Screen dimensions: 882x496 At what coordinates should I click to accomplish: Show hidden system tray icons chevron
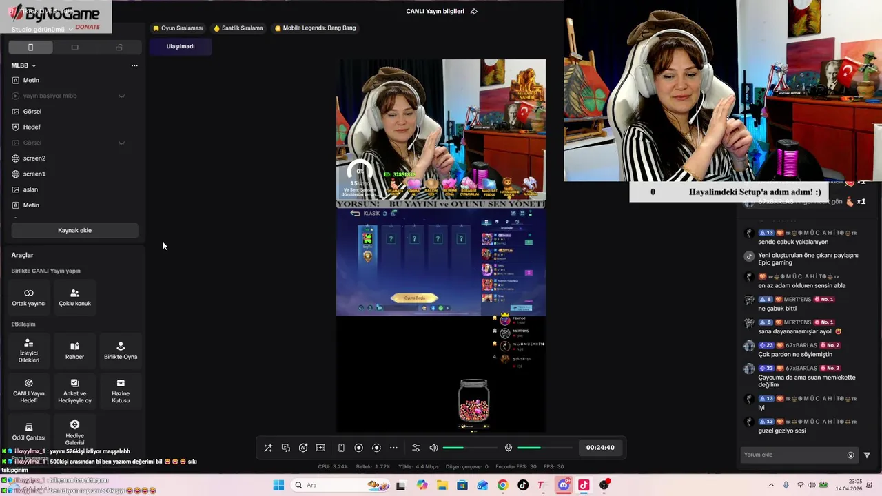tap(771, 485)
